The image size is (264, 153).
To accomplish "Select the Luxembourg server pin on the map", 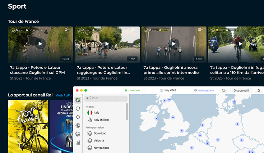I will point(208,143).
